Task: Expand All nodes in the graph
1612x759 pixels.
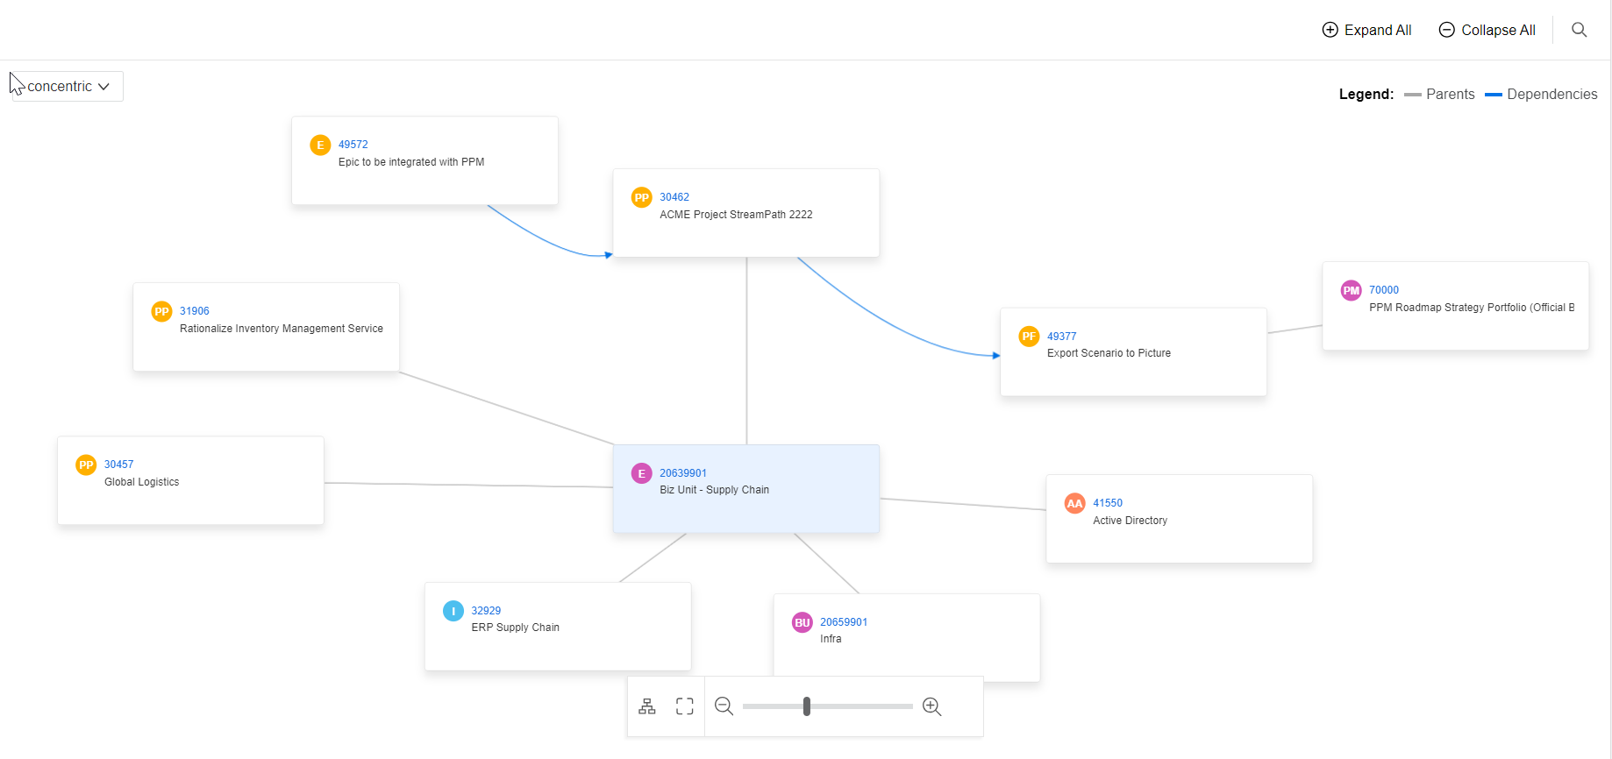Action: pos(1366,30)
